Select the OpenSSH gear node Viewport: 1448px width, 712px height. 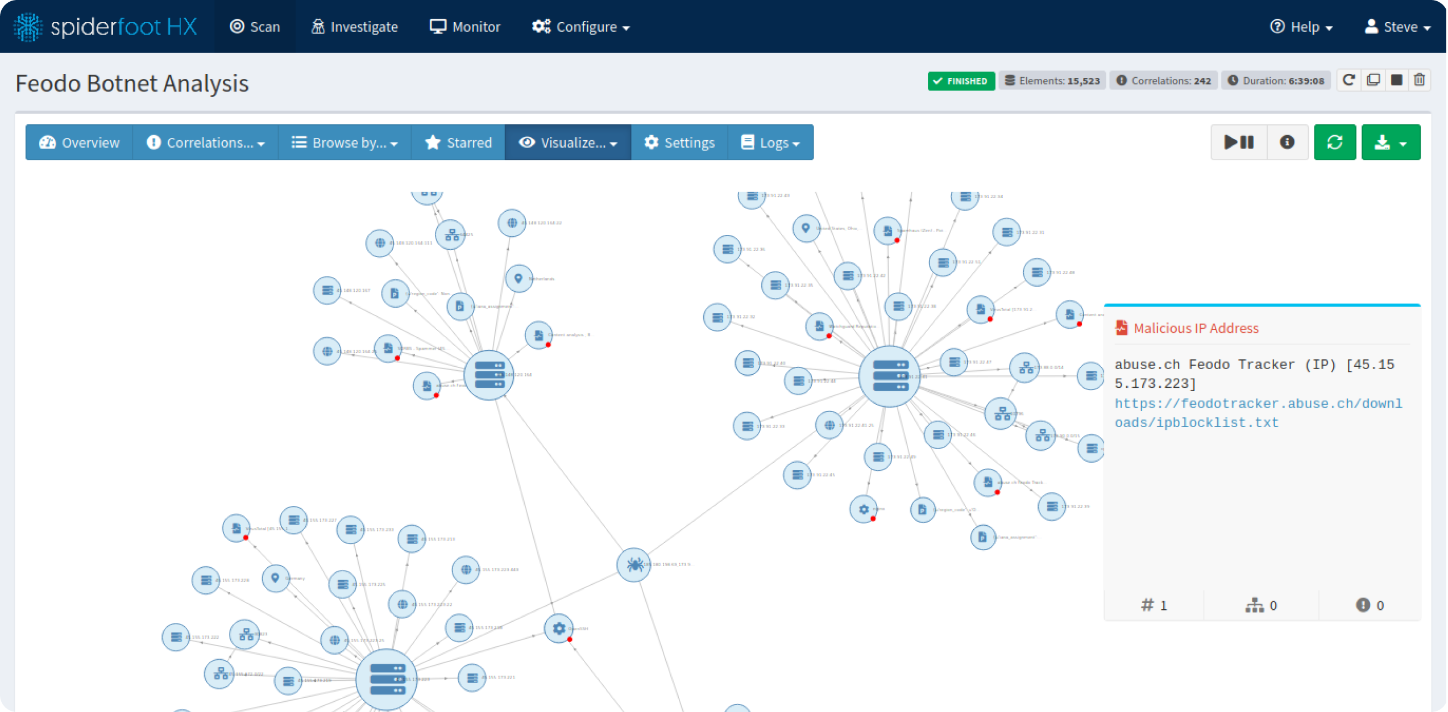point(559,629)
